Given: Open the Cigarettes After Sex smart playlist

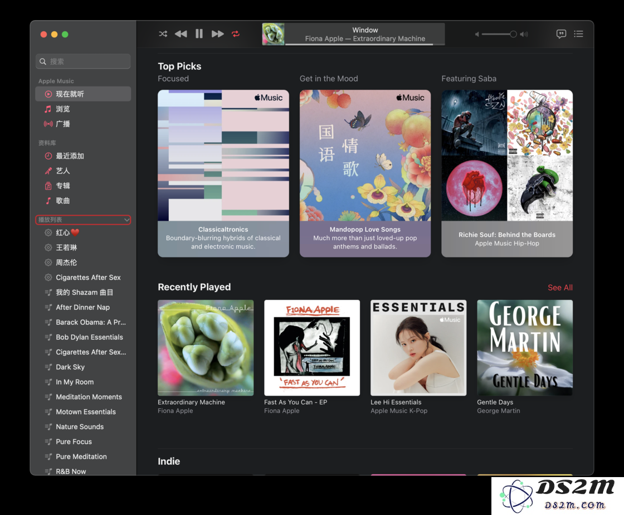Looking at the screenshot, I should click(83, 278).
